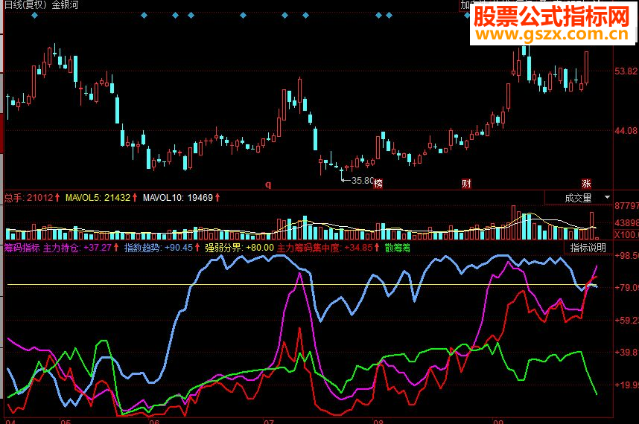
Task: Open the 指标说明 indicator description
Action: 588,248
